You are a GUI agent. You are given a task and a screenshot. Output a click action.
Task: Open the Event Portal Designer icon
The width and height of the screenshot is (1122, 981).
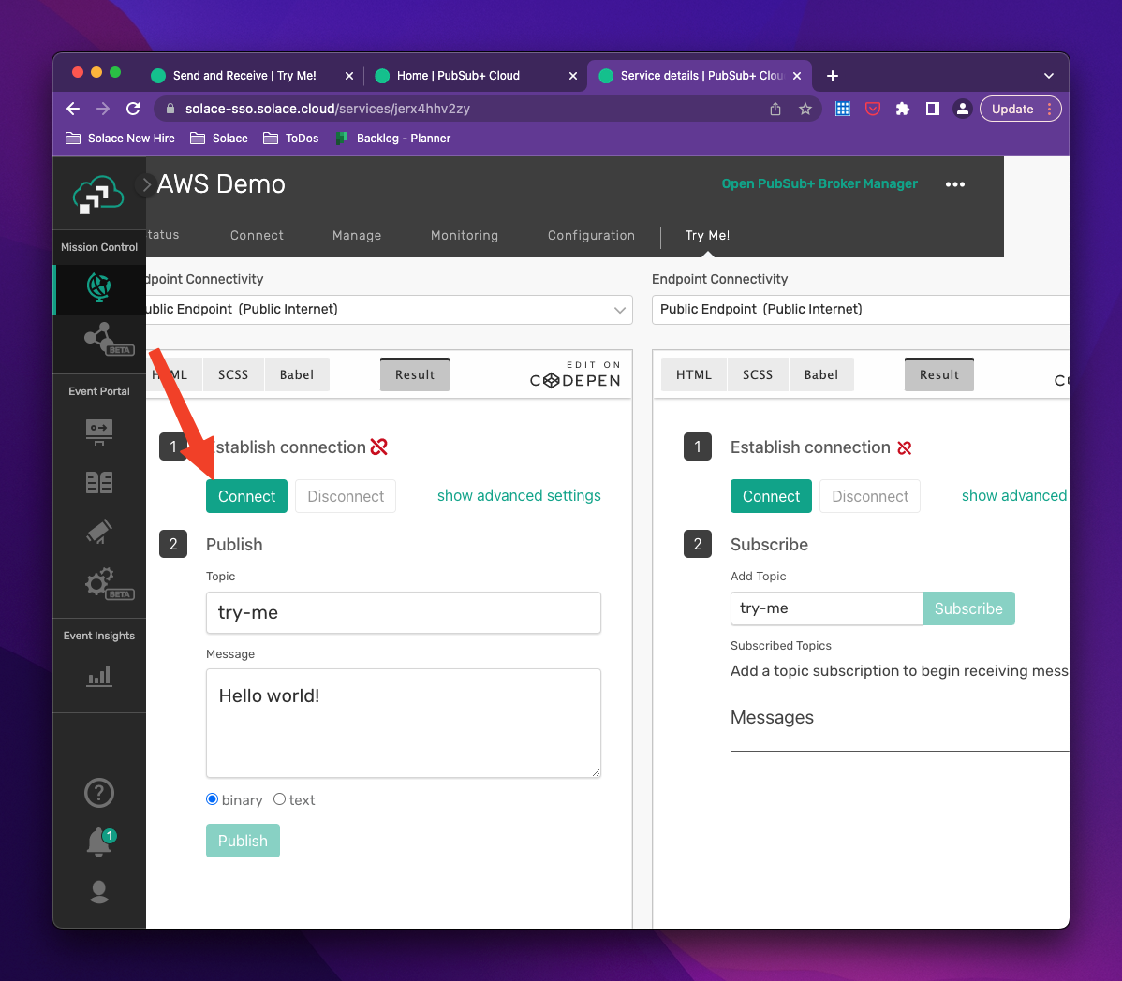(x=99, y=432)
